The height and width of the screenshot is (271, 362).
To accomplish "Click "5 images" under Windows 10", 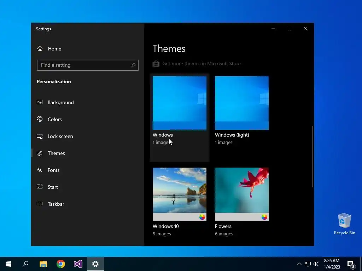I will coord(162,234).
